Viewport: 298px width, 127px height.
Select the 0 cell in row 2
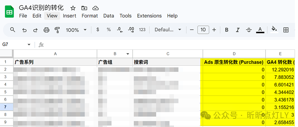click(x=234, y=70)
